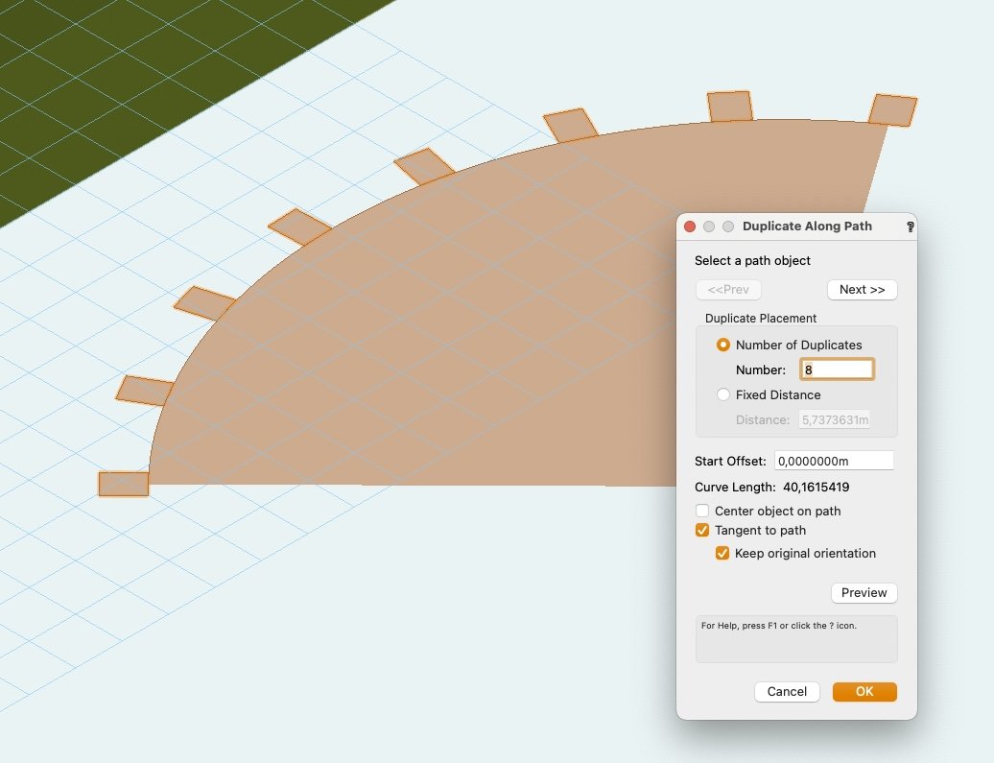The width and height of the screenshot is (994, 763).
Task: Choose the Fixed Distance radio option
Action: click(723, 394)
